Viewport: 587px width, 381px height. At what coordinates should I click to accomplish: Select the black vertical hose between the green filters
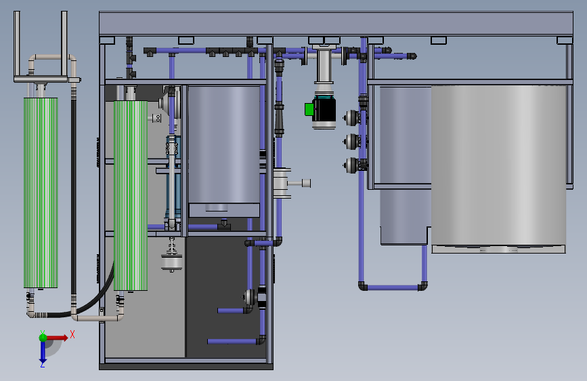pos(74,195)
